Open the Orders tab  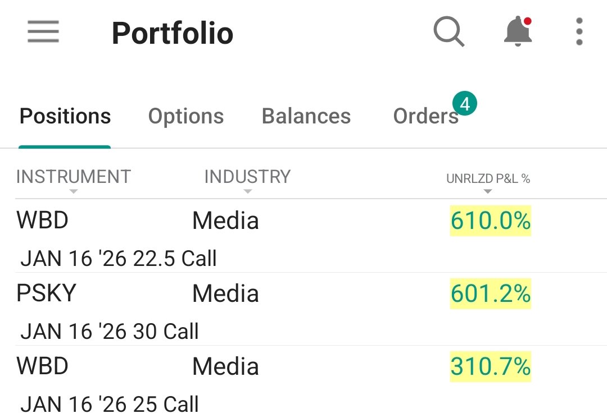coord(426,116)
